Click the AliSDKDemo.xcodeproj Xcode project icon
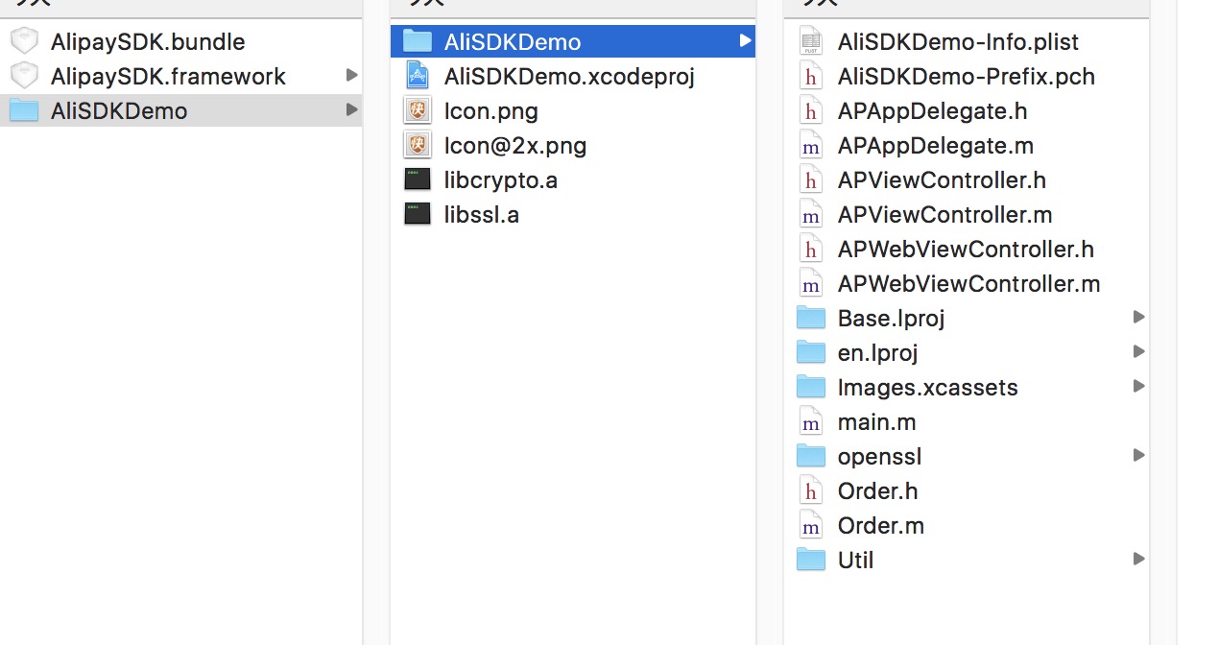This screenshot has width=1219, height=645. (418, 76)
